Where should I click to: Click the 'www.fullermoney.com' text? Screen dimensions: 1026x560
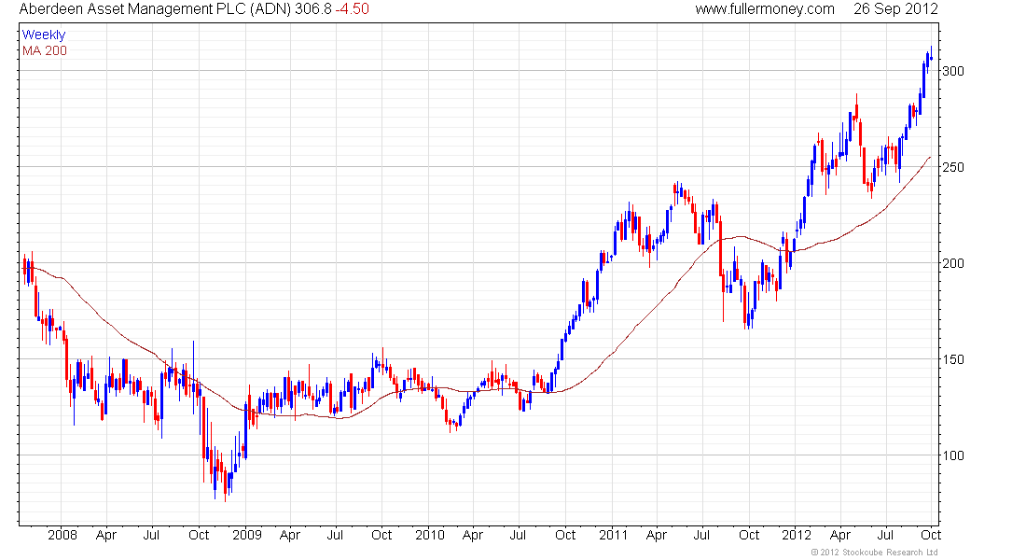point(765,9)
